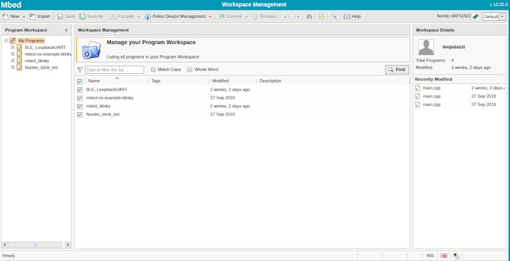Uncheck the Nucleo_blink_led row checkbox
Image resolution: width=510 pixels, height=261 pixels.
80,115
